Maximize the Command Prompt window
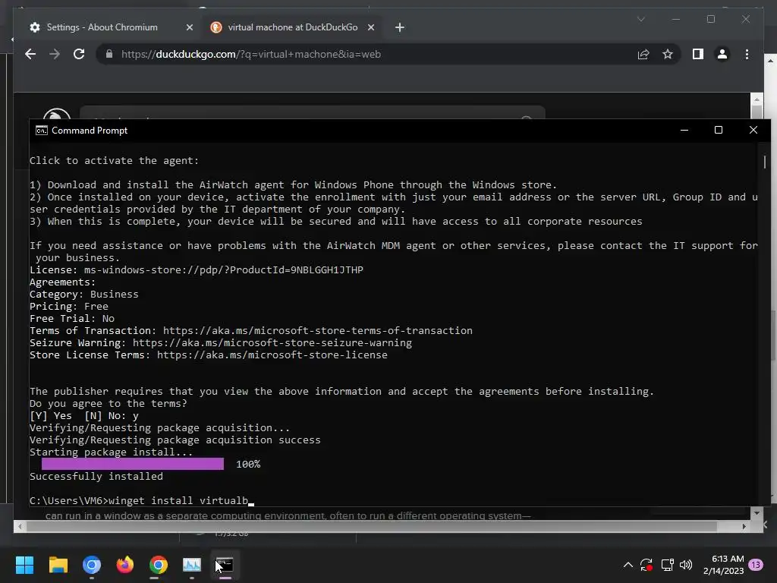This screenshot has width=777, height=583. [x=719, y=130]
